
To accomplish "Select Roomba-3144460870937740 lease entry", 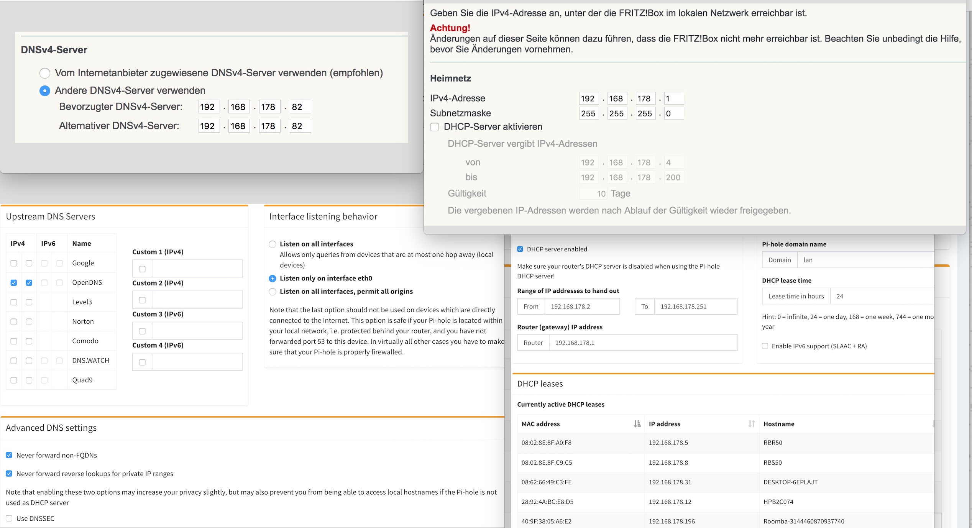I will point(804,521).
